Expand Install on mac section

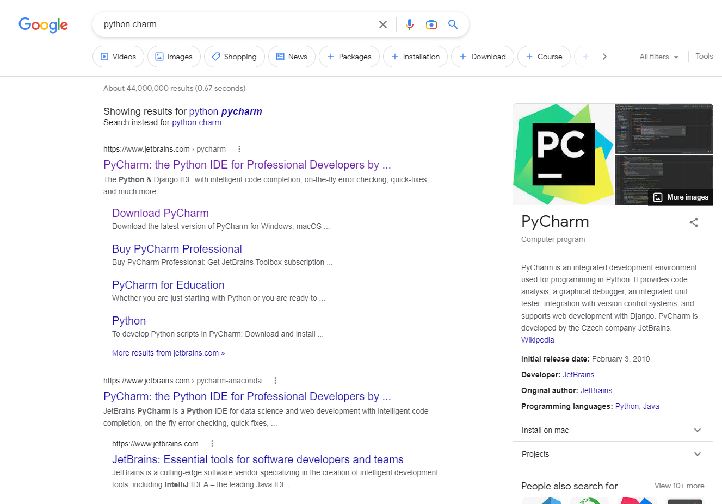[x=613, y=430]
